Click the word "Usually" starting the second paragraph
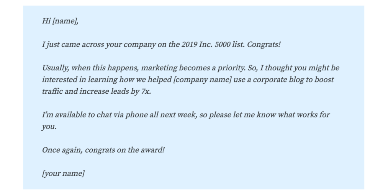383x195 pixels. pos(55,68)
